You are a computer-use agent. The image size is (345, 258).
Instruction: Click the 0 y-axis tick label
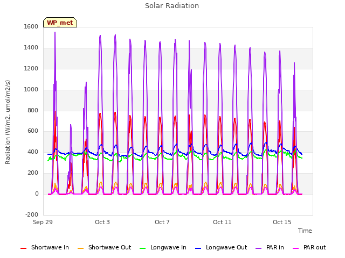[x=37, y=194]
